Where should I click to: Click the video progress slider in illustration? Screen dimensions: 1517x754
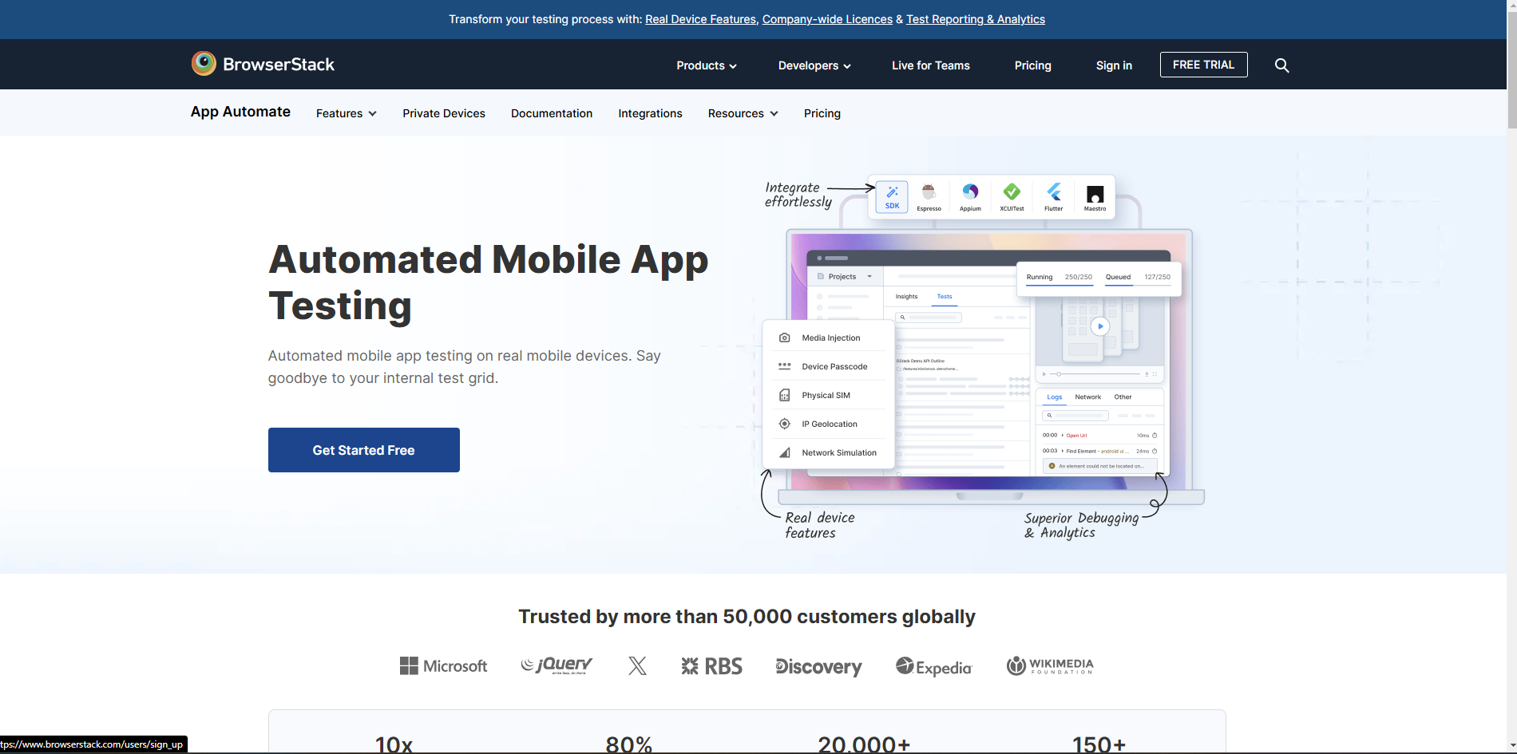1095,373
